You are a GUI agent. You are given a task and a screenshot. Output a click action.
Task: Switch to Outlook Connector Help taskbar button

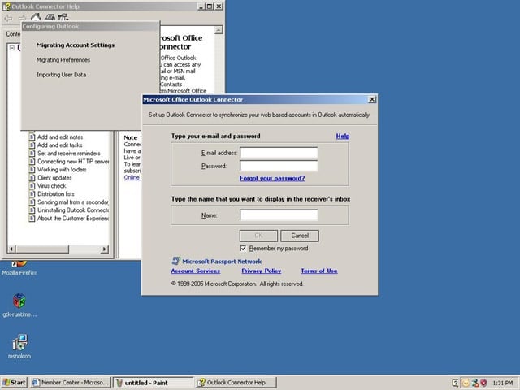click(x=236, y=383)
